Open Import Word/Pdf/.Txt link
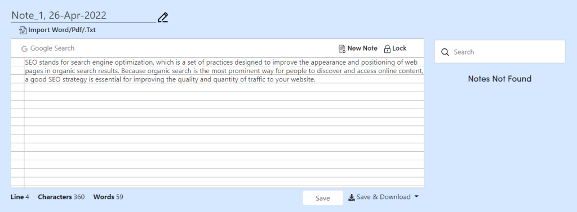Screen dimensions: 577x212 (x=62, y=30)
